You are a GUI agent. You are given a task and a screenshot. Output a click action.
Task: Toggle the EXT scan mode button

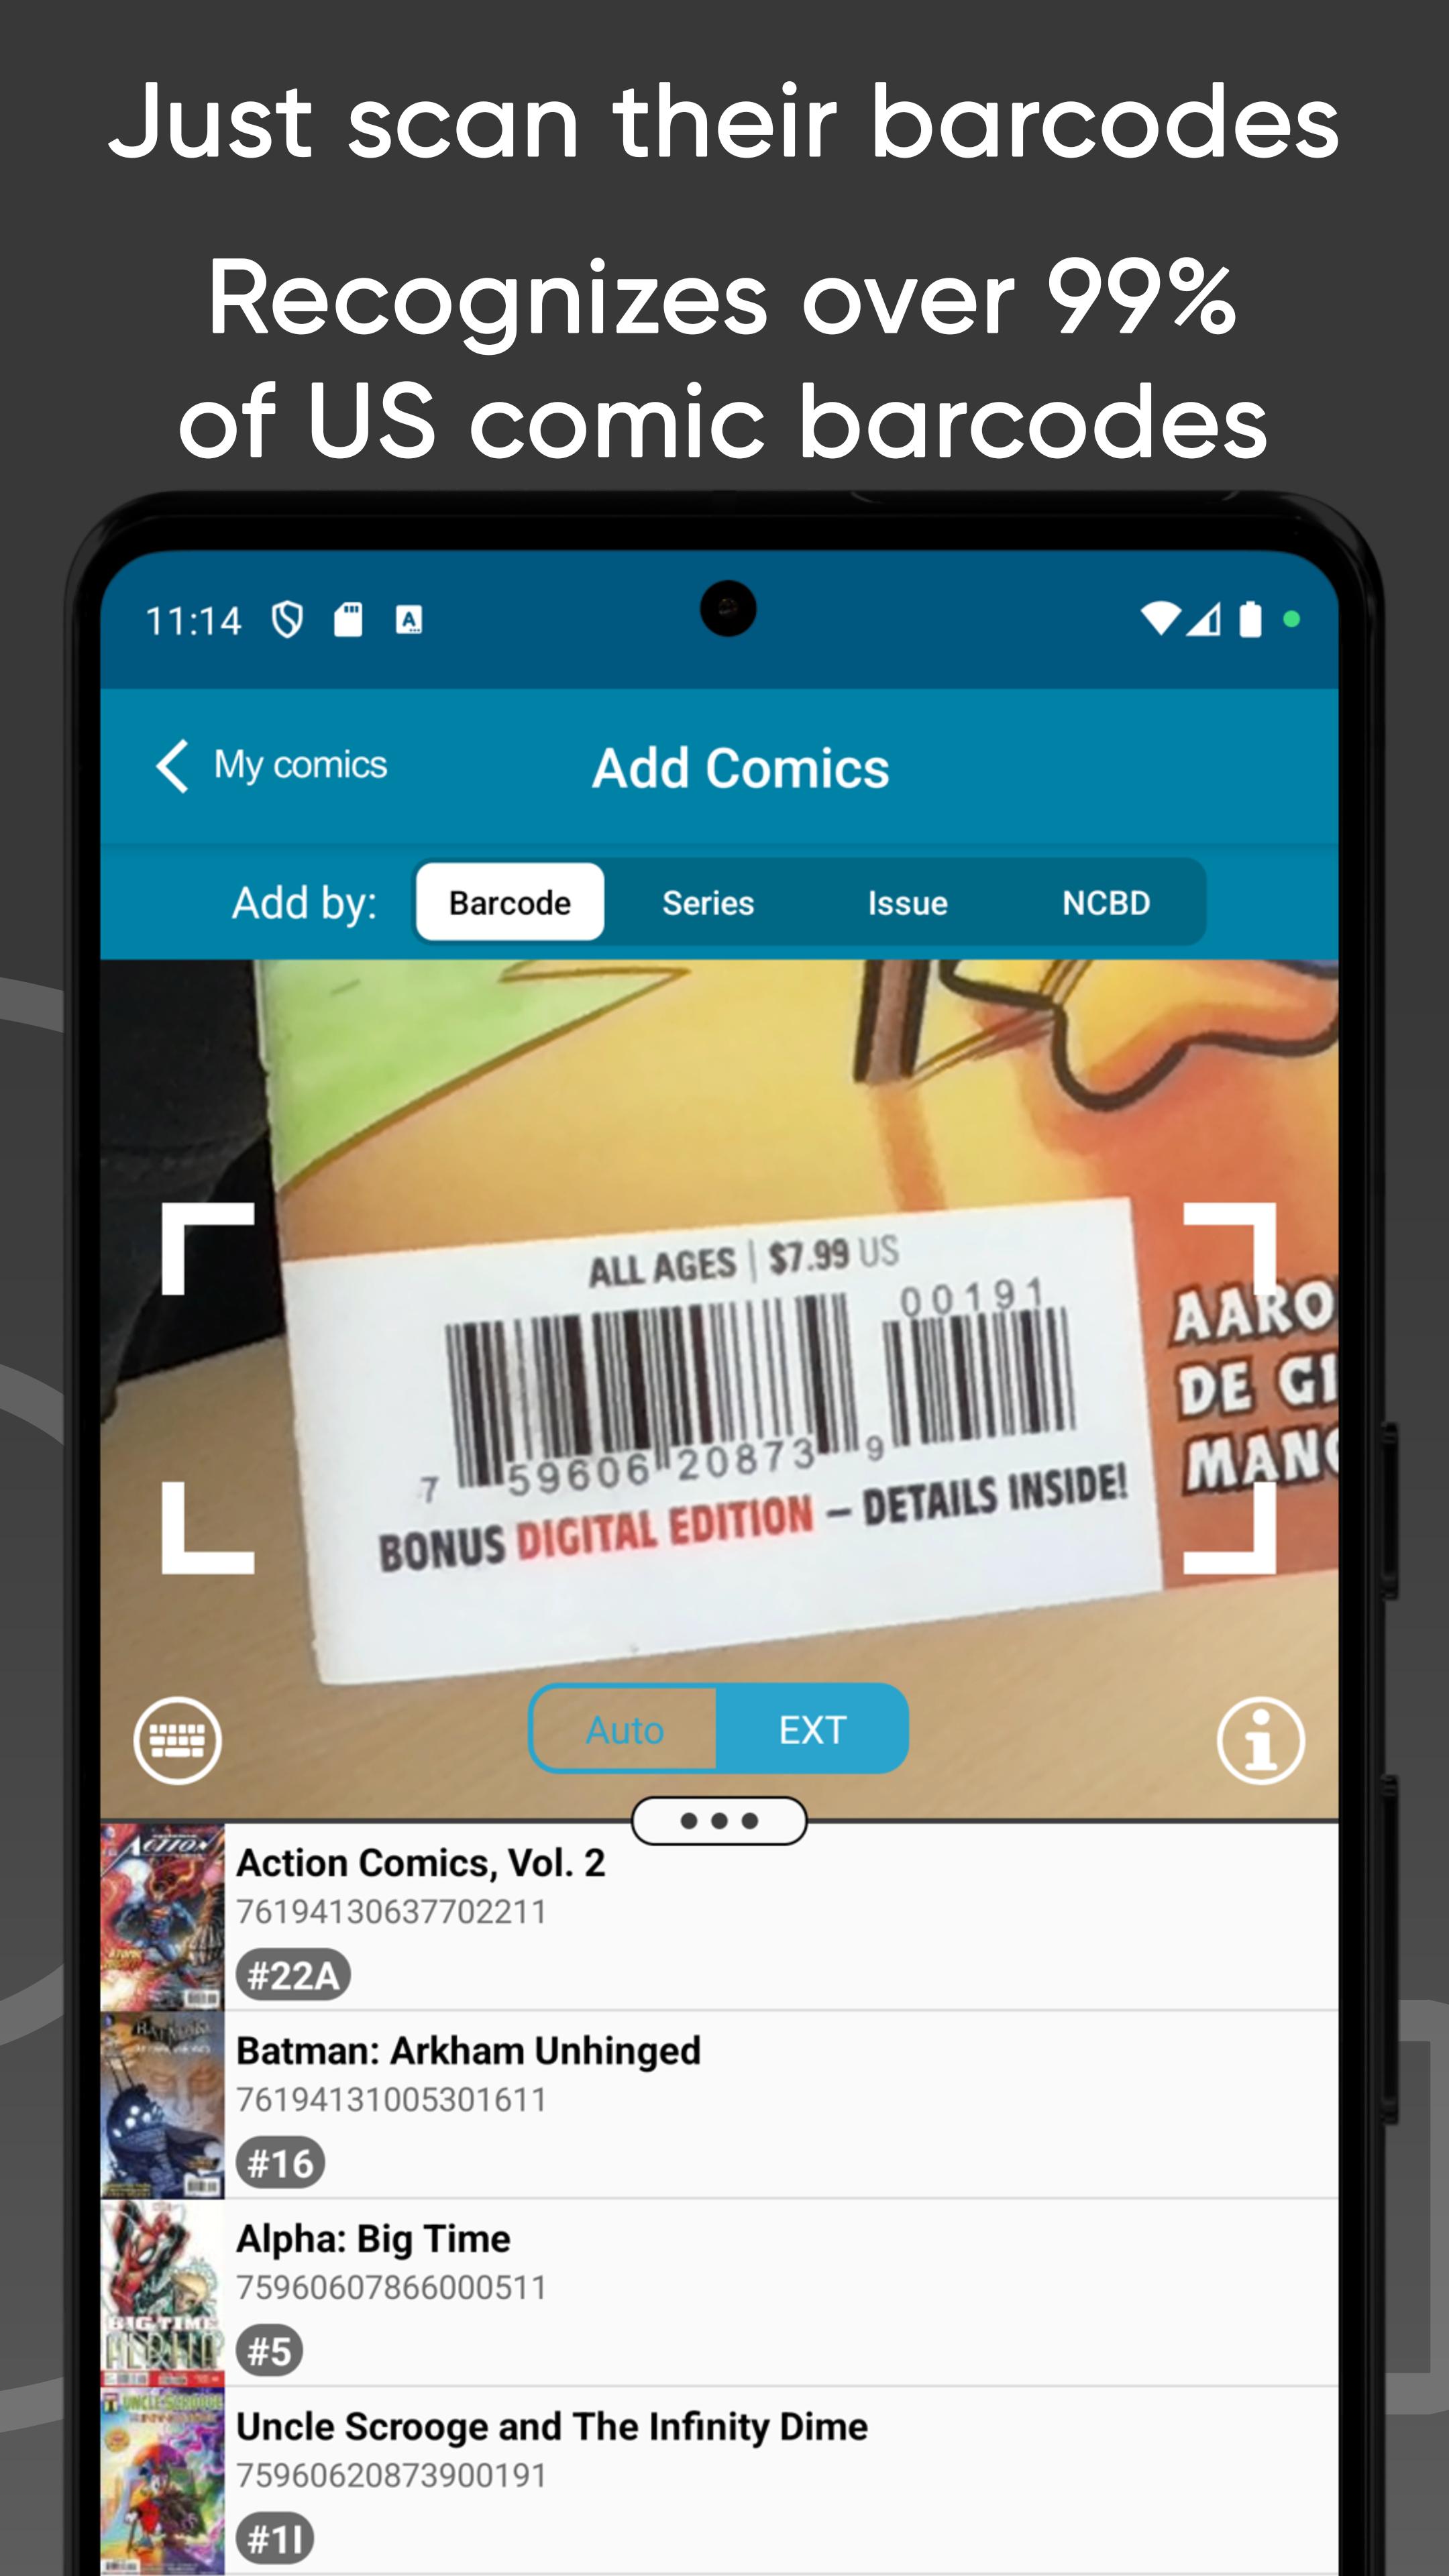812,1729
